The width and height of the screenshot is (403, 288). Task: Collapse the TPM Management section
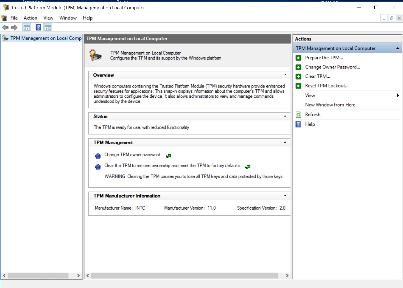(285, 142)
